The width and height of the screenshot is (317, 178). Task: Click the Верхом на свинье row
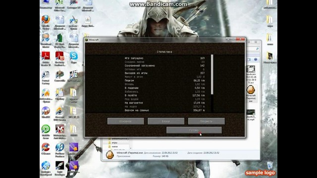[x=164, y=110]
